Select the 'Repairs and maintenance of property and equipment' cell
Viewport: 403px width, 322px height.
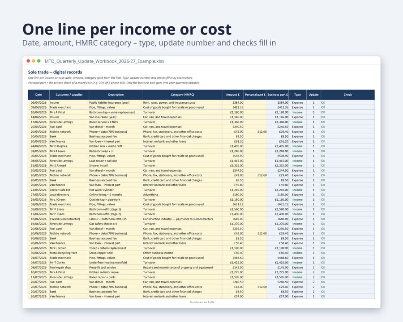(x=183, y=267)
